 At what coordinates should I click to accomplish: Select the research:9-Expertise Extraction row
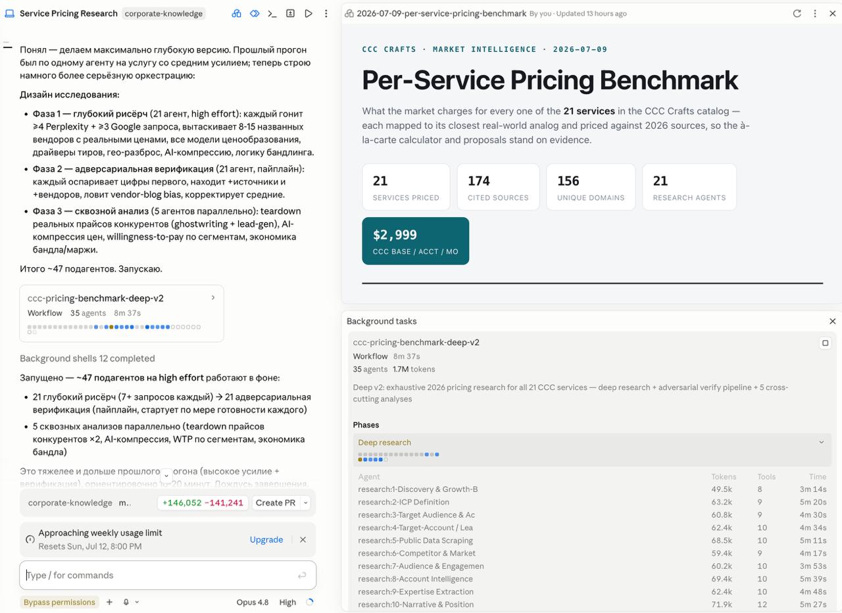pos(592,592)
